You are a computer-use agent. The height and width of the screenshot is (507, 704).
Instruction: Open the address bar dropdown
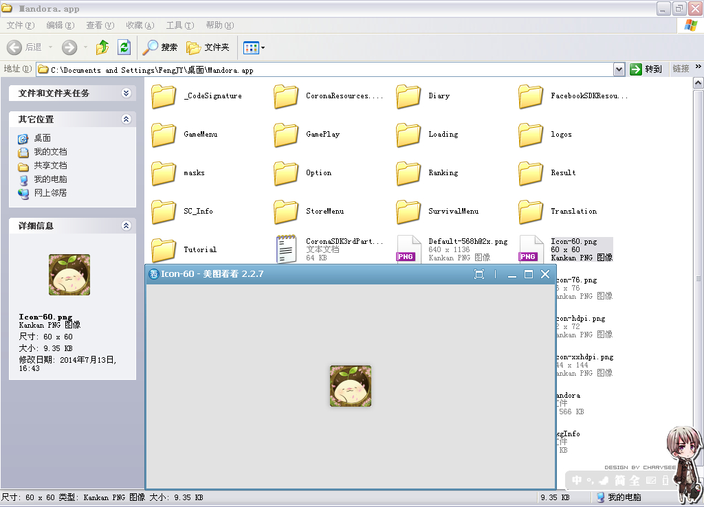point(619,69)
